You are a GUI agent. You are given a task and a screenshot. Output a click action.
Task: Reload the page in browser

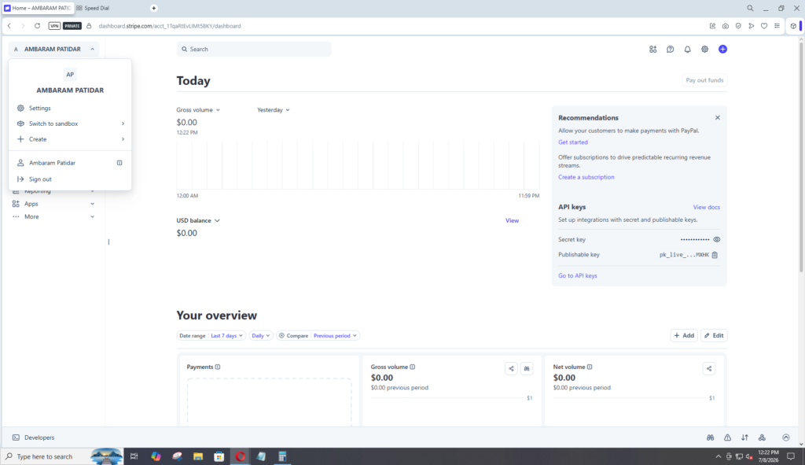pos(37,26)
